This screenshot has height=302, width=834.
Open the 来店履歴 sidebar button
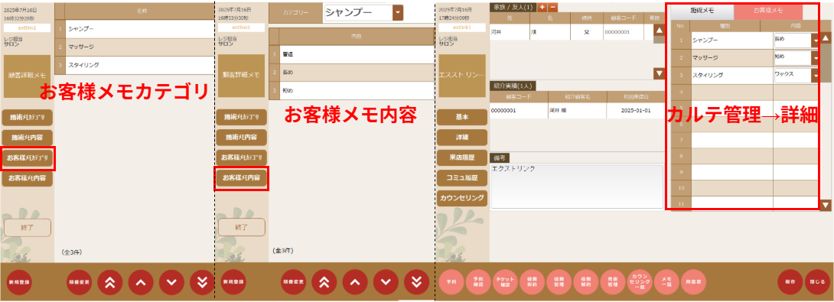click(461, 158)
